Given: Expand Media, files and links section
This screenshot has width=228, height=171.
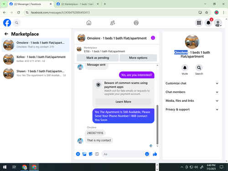Looking at the screenshot, I should pyautogui.click(x=192, y=101).
